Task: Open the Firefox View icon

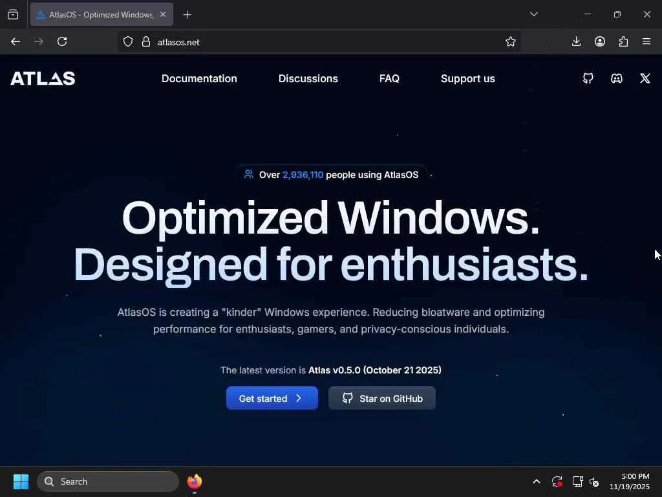Action: (x=13, y=14)
